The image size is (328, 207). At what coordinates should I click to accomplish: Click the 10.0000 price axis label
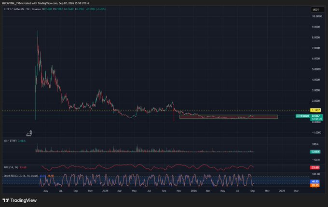(317, 16)
